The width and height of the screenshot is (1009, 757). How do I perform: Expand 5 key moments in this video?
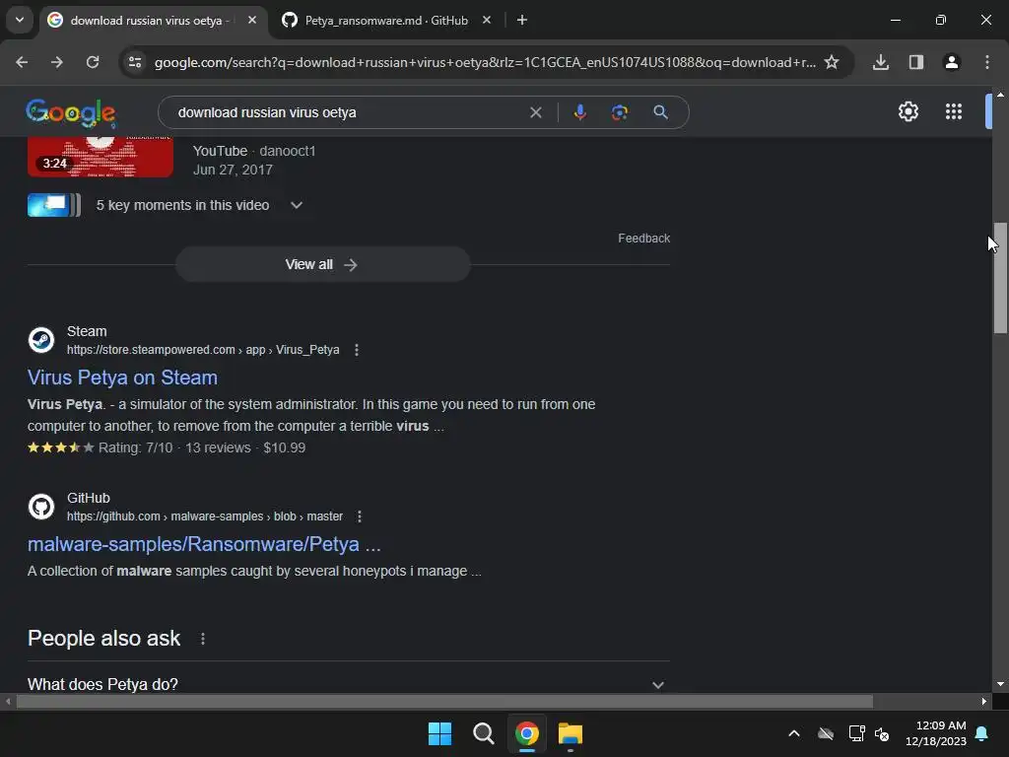[x=296, y=205]
